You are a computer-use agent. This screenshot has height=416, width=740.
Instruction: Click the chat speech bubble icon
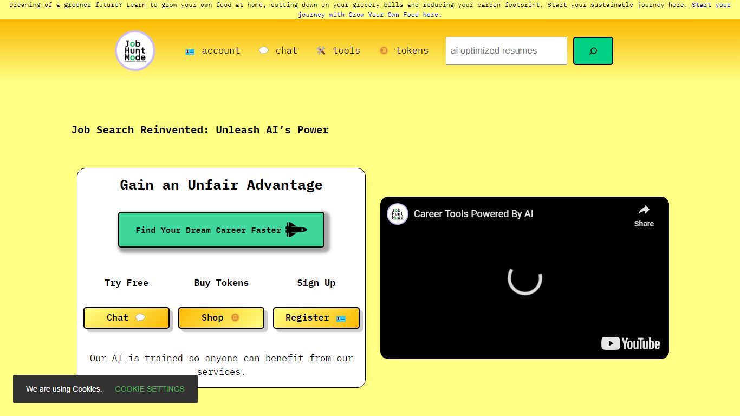point(264,50)
